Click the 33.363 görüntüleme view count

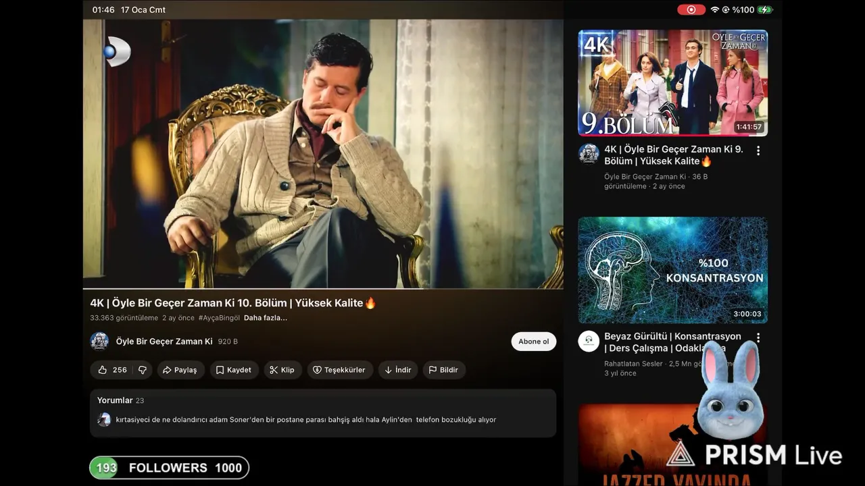click(x=124, y=318)
